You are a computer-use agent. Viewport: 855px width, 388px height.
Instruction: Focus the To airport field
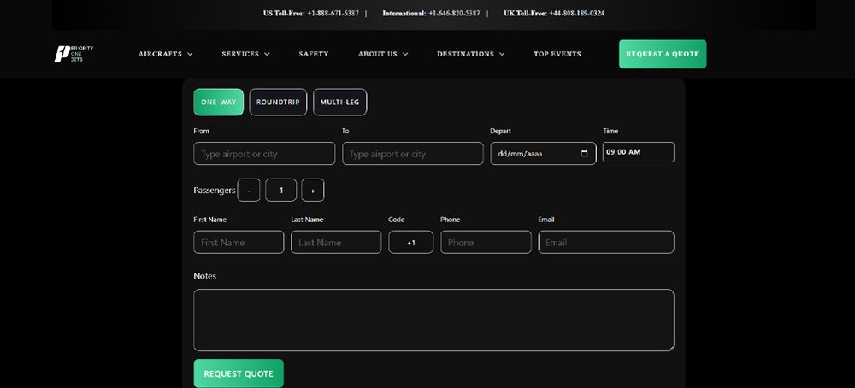413,154
